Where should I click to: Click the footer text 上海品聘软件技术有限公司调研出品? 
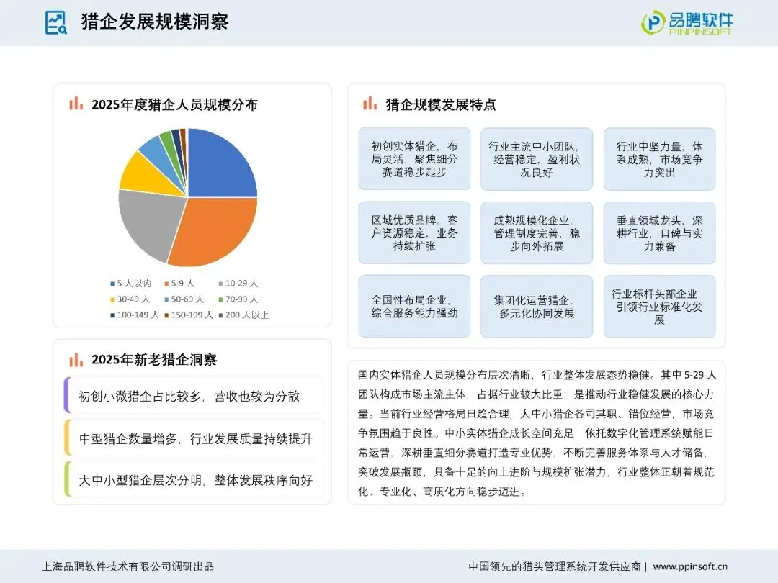[x=128, y=566]
